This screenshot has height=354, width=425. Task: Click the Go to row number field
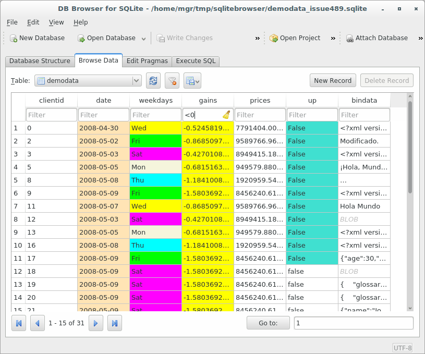coord(354,323)
